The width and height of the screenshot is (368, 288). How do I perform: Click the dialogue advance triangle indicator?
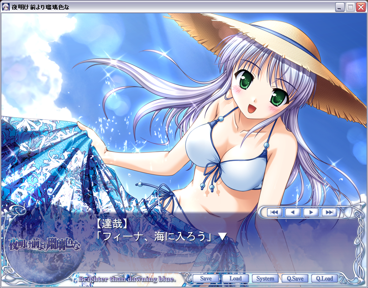coord(222,237)
